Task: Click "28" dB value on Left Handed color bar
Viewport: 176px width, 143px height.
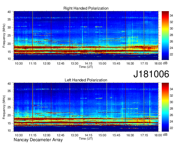Action: click(171, 109)
